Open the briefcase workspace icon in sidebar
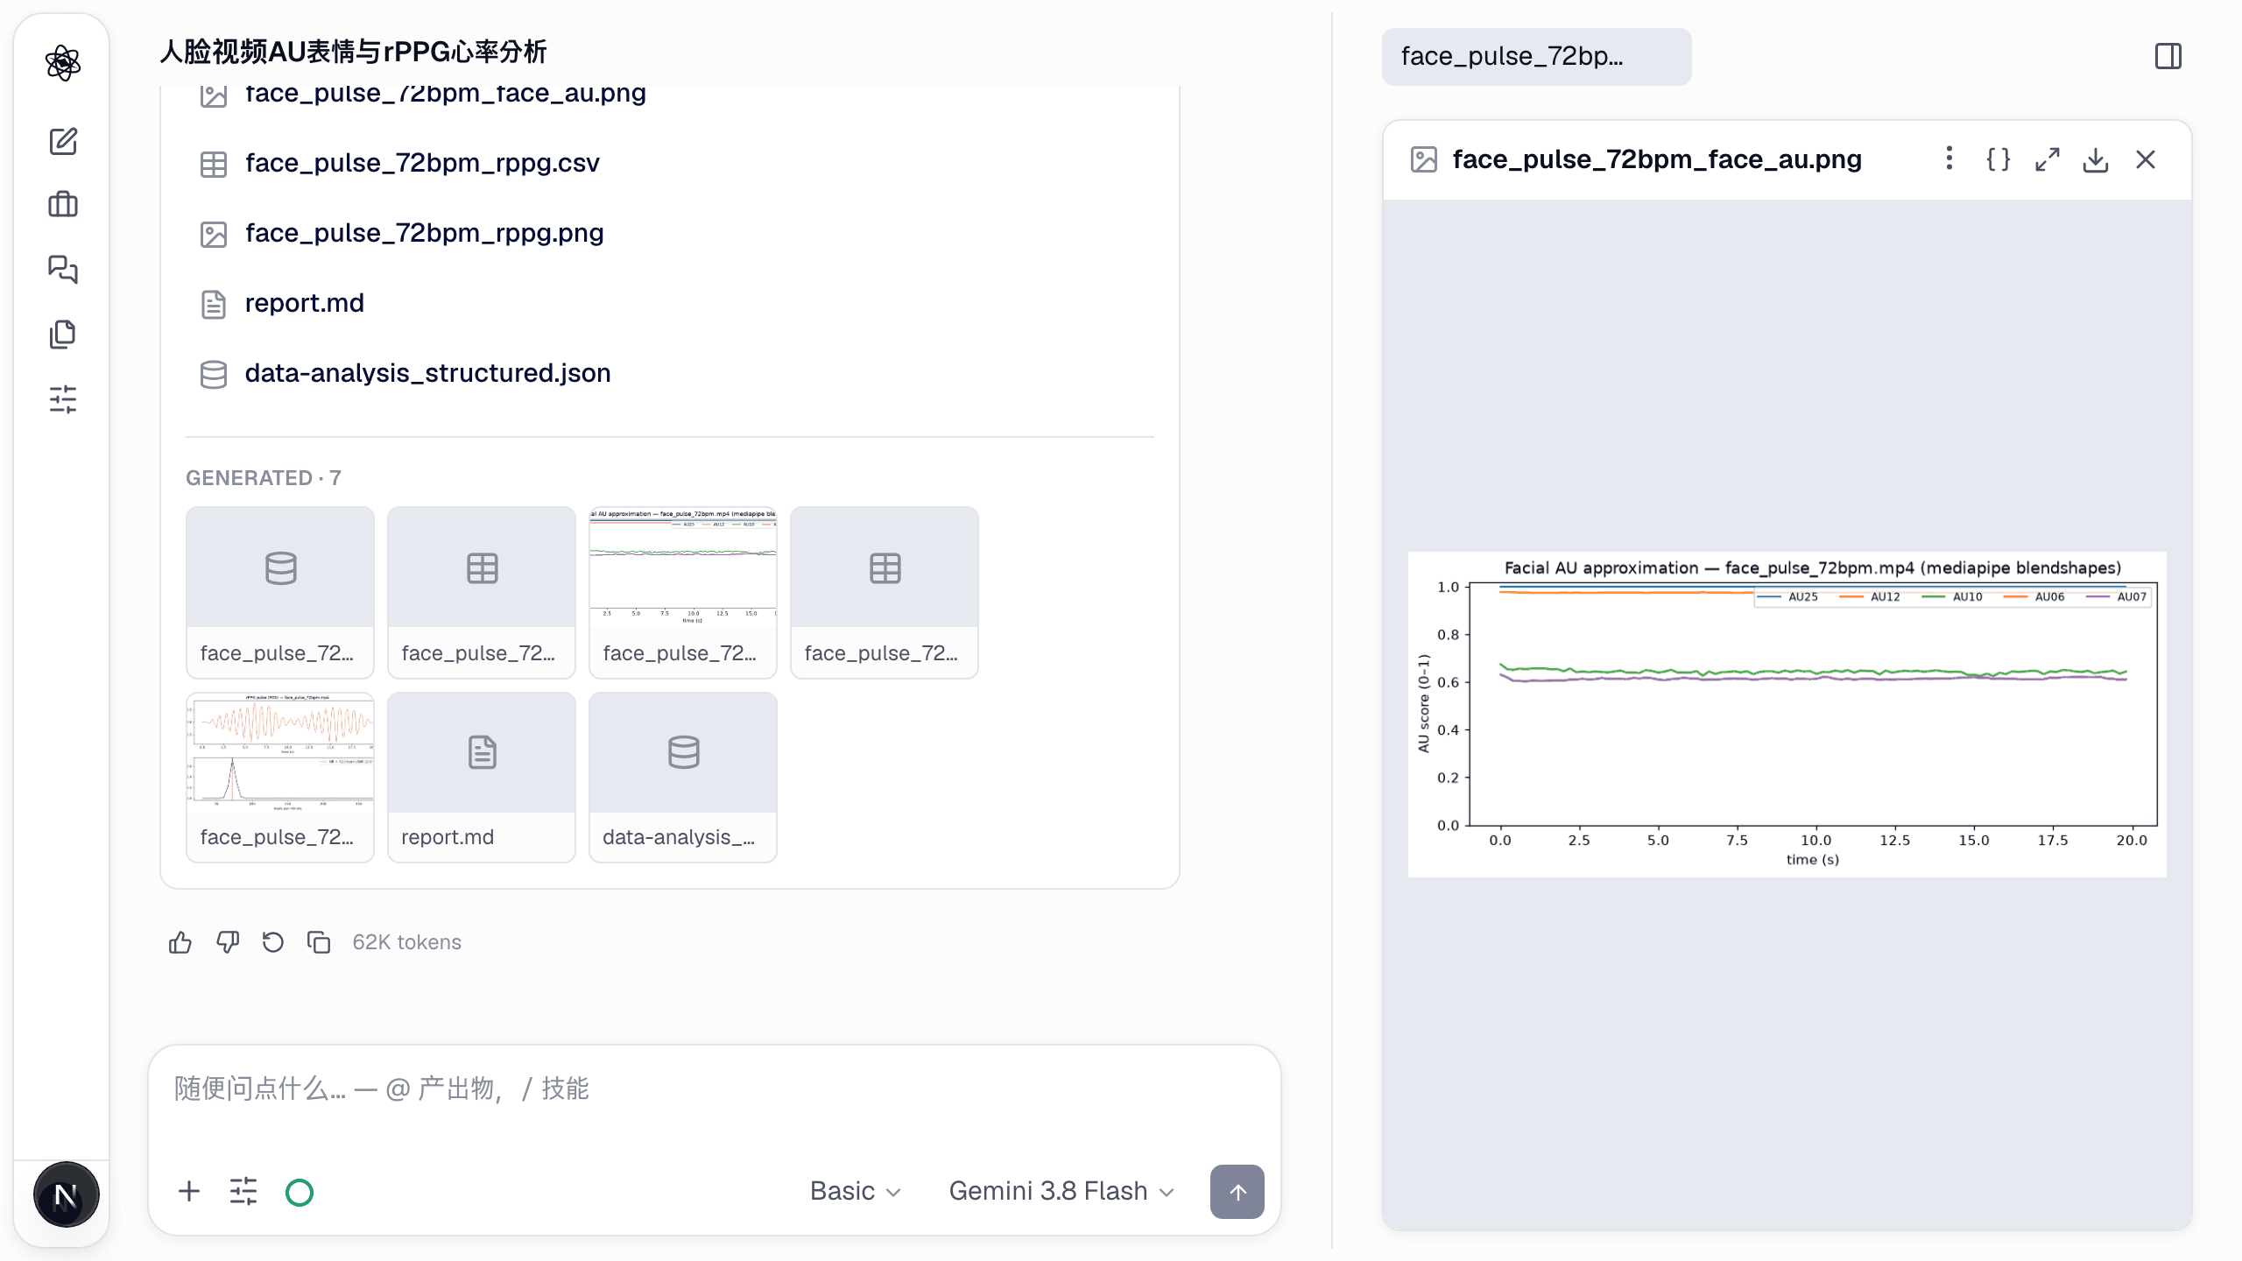 63,205
